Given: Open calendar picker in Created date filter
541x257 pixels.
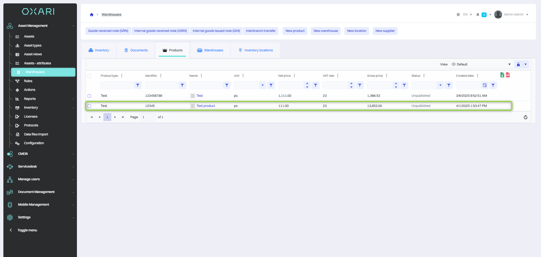Looking at the screenshot, I should [484, 85].
